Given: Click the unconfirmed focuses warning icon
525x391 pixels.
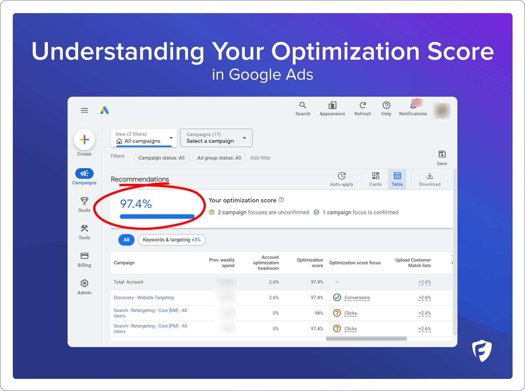Looking at the screenshot, I should coord(212,212).
